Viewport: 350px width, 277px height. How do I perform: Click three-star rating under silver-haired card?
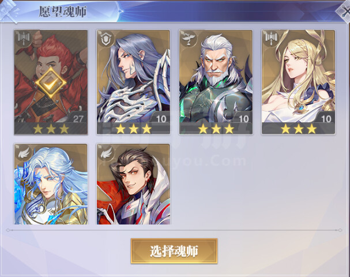coord(133,129)
